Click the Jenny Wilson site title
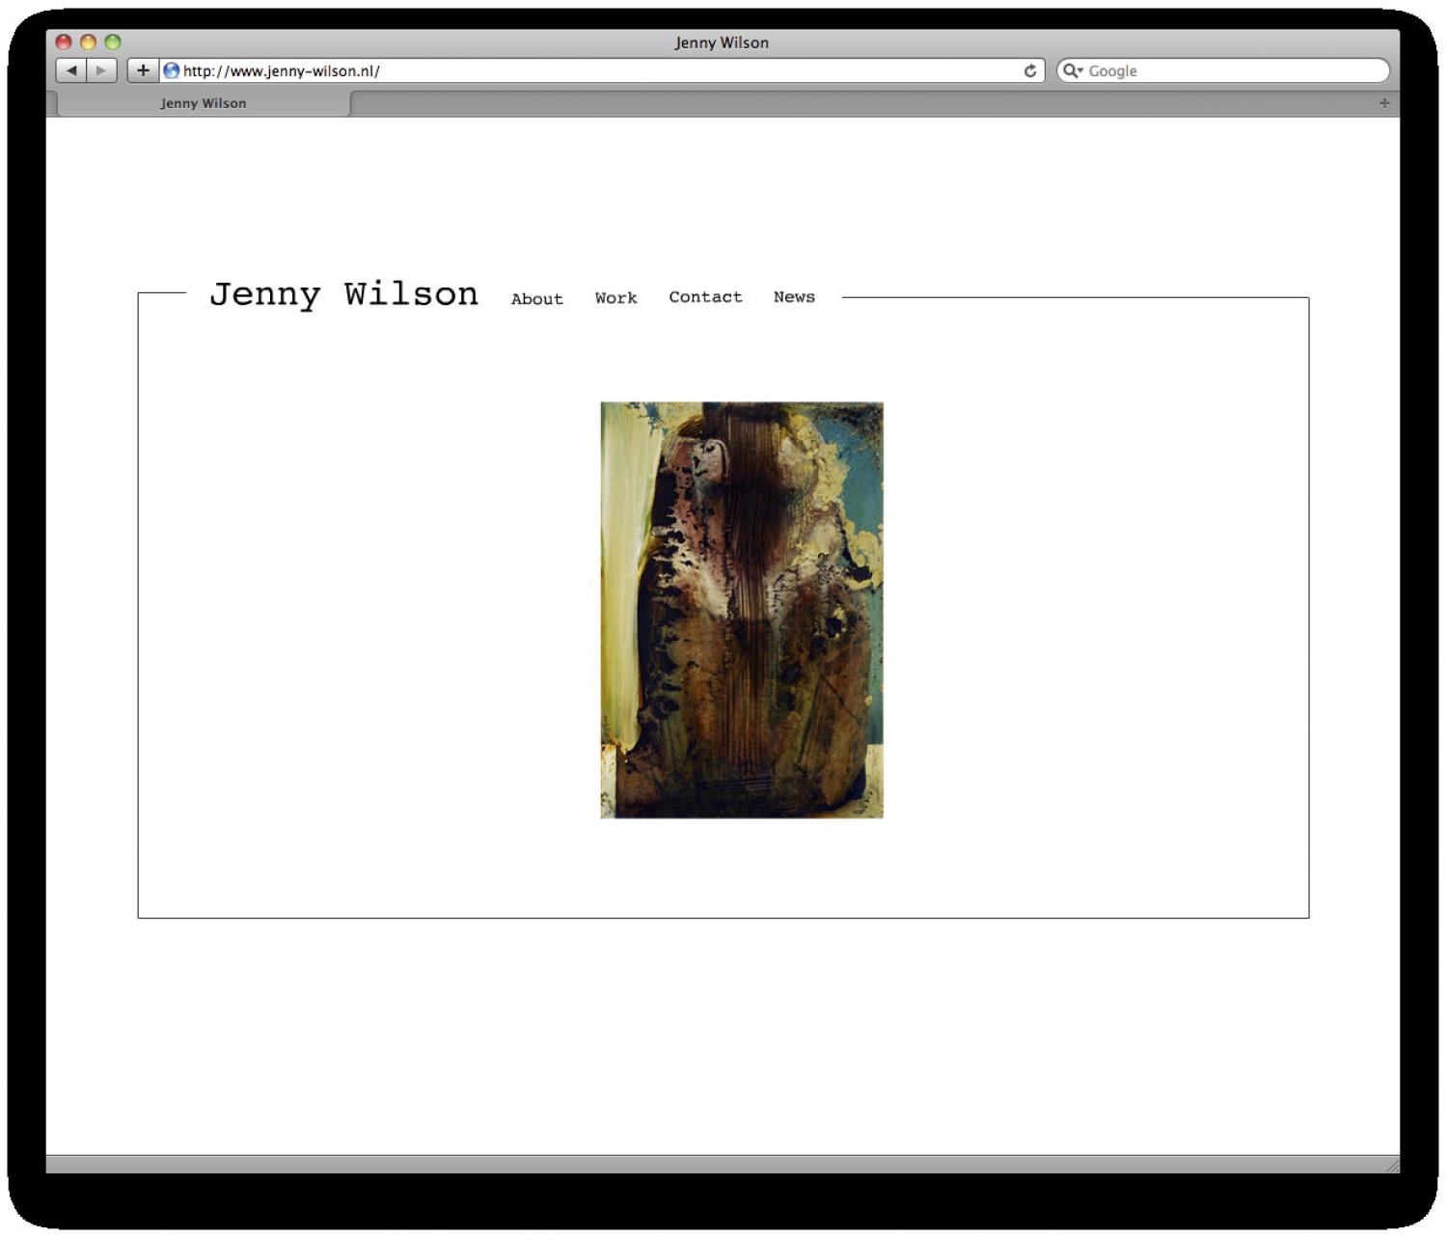The width and height of the screenshot is (1447, 1238). pos(343,294)
